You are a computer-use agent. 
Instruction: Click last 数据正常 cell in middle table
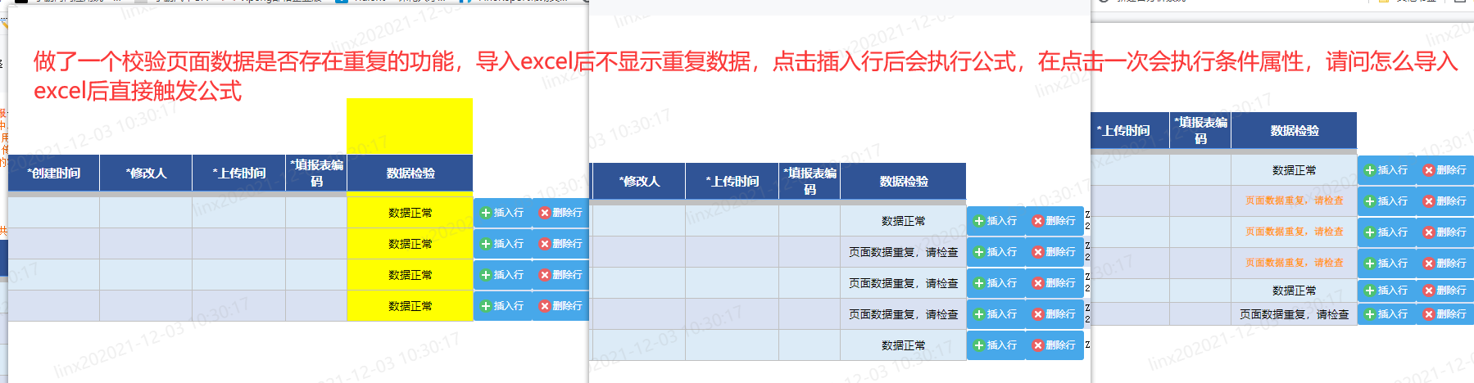pyautogui.click(x=904, y=345)
